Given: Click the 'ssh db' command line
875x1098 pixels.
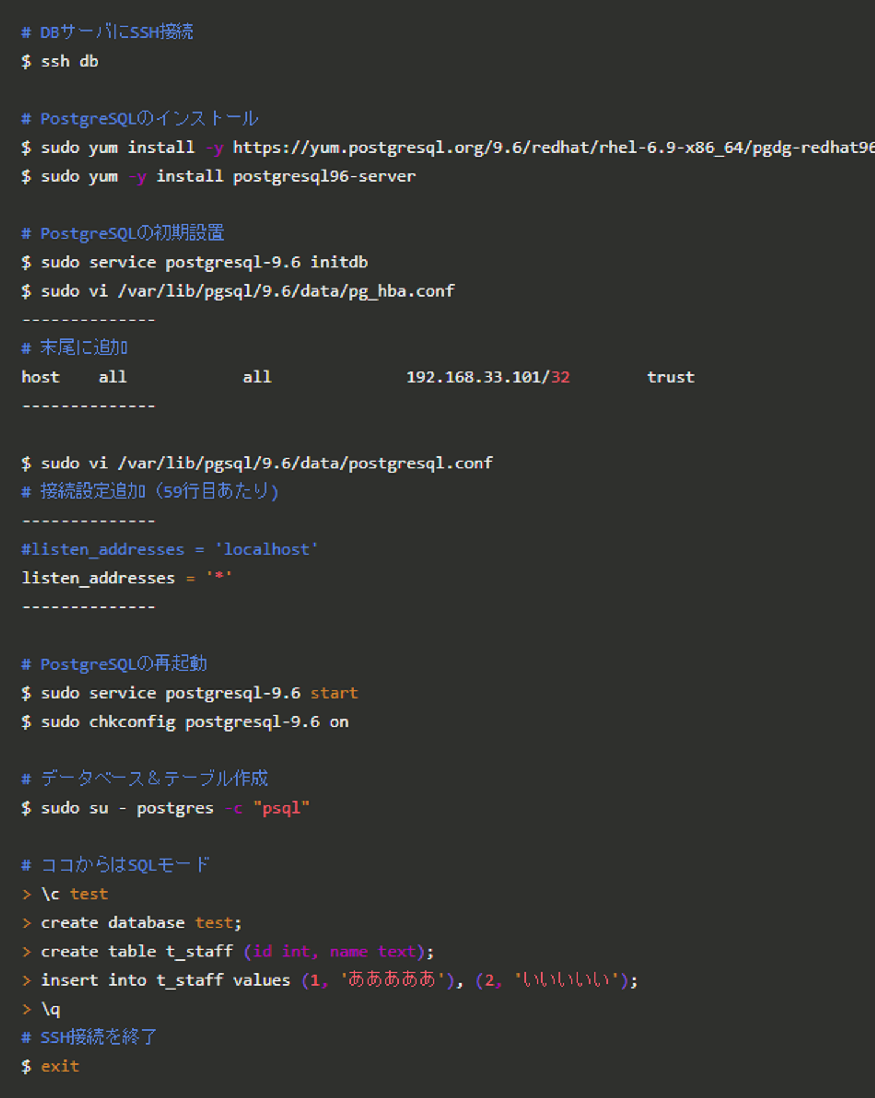Looking at the screenshot, I should 69,61.
